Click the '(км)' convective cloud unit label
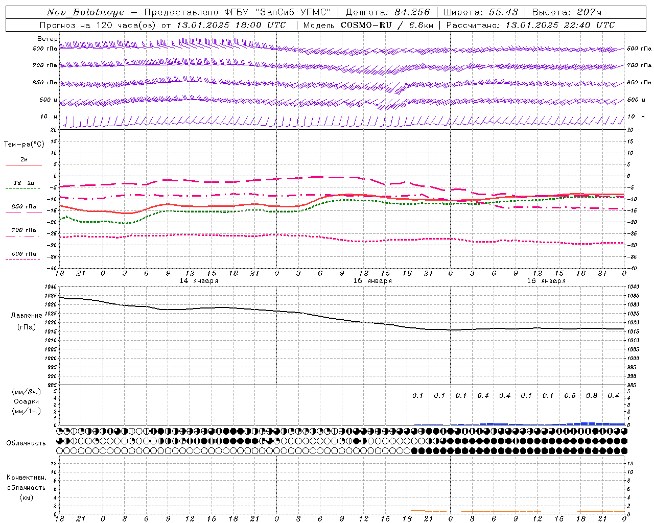654x523 pixels. point(27,497)
